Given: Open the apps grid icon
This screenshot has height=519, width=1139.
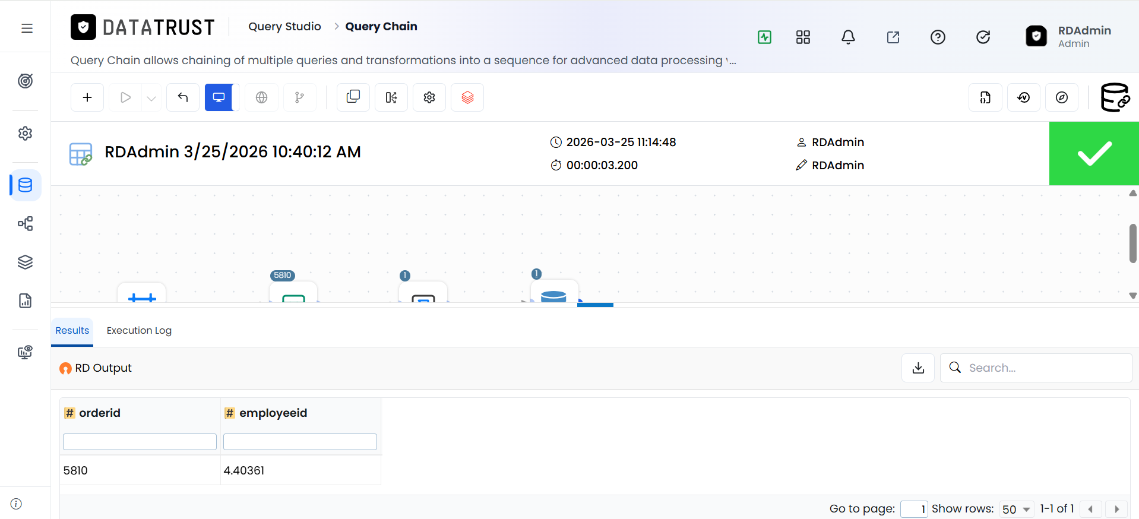Looking at the screenshot, I should (x=803, y=37).
